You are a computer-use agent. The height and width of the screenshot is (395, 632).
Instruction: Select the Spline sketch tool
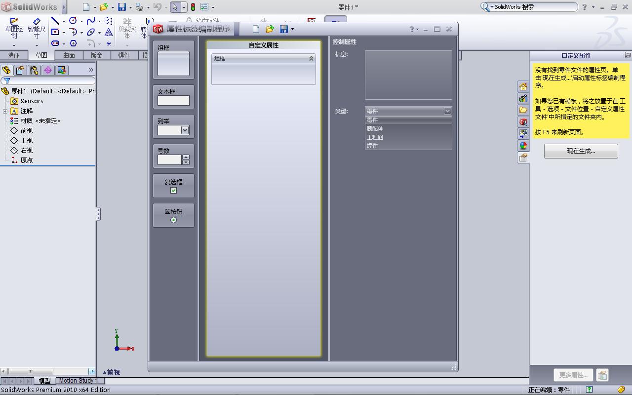coord(91,21)
